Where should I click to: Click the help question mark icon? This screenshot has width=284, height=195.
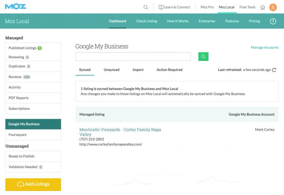tap(273, 21)
